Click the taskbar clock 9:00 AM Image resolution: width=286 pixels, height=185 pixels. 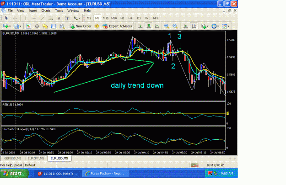pyautogui.click(x=227, y=173)
